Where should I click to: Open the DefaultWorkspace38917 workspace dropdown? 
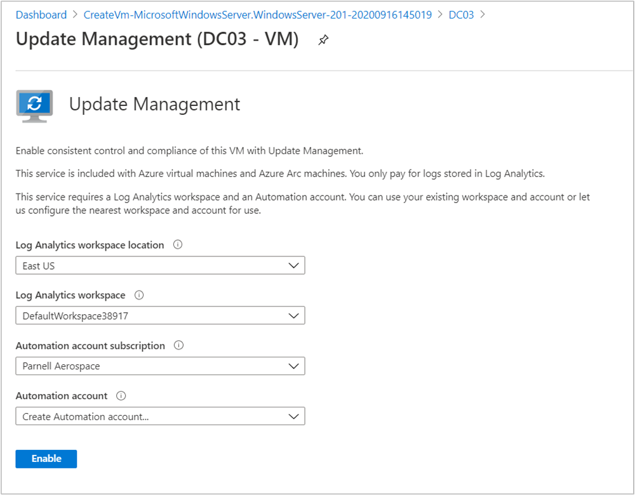tap(161, 315)
